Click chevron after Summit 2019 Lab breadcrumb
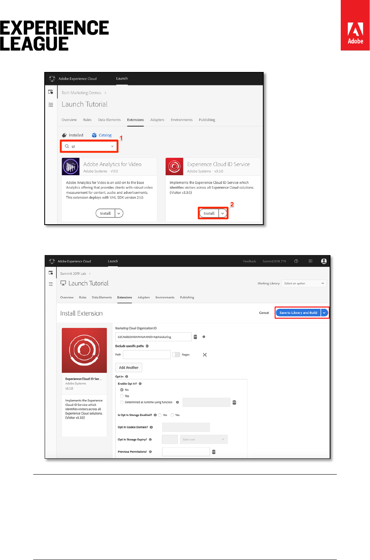The height and width of the screenshot is (560, 370). click(90, 274)
